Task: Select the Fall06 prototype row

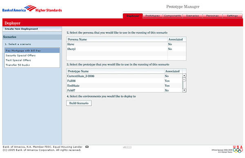Action: tap(125, 81)
